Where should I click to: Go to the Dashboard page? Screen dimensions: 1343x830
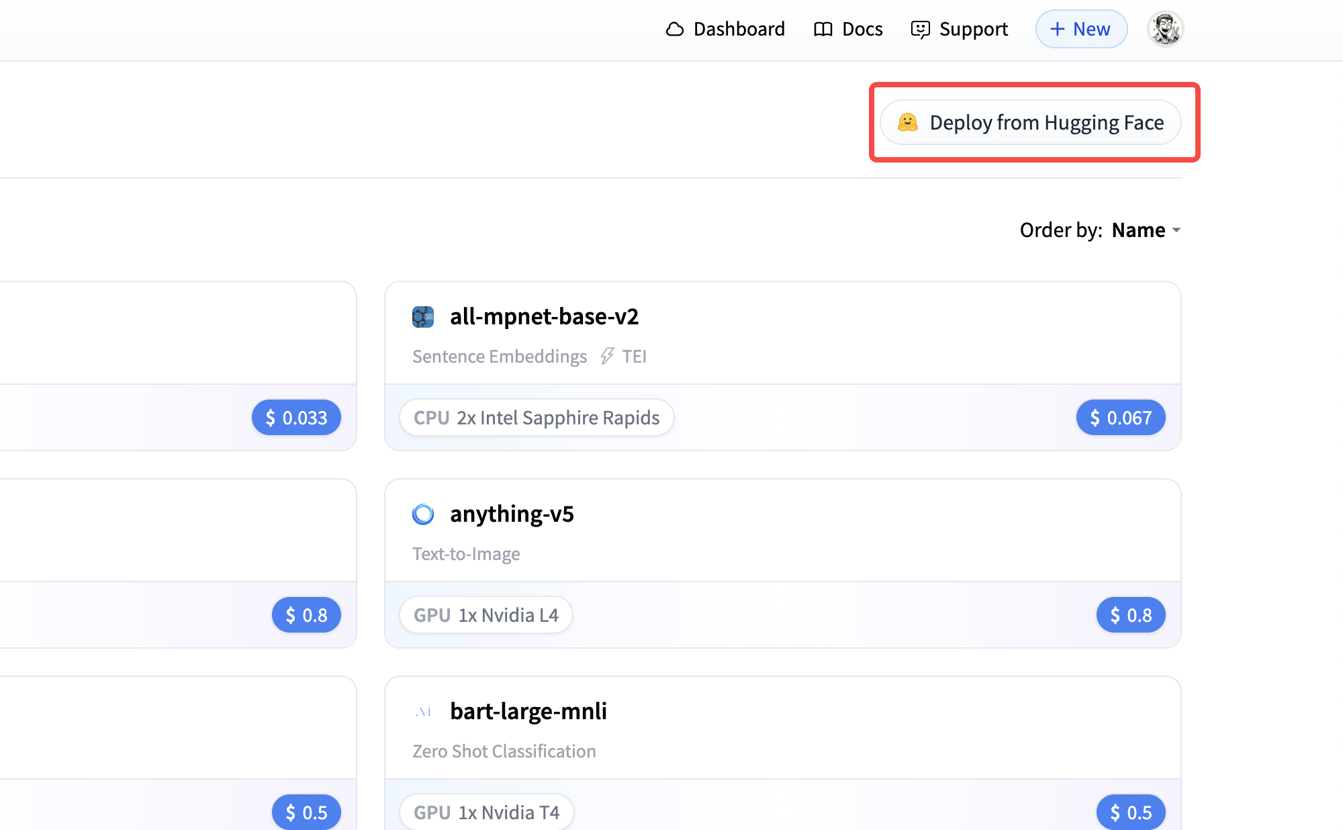739,30
